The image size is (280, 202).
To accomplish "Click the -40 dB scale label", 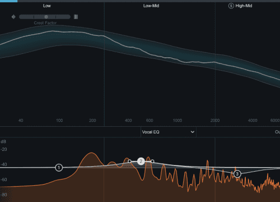I will (4, 164).
